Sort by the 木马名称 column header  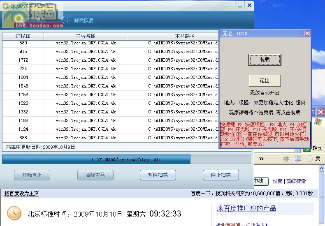click(x=85, y=36)
